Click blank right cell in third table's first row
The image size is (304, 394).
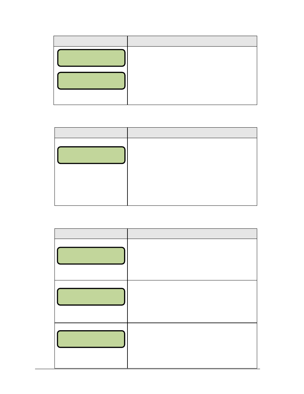[x=192, y=259]
